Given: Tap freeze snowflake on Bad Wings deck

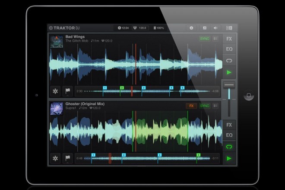Looking at the screenshot, I should (55, 91).
